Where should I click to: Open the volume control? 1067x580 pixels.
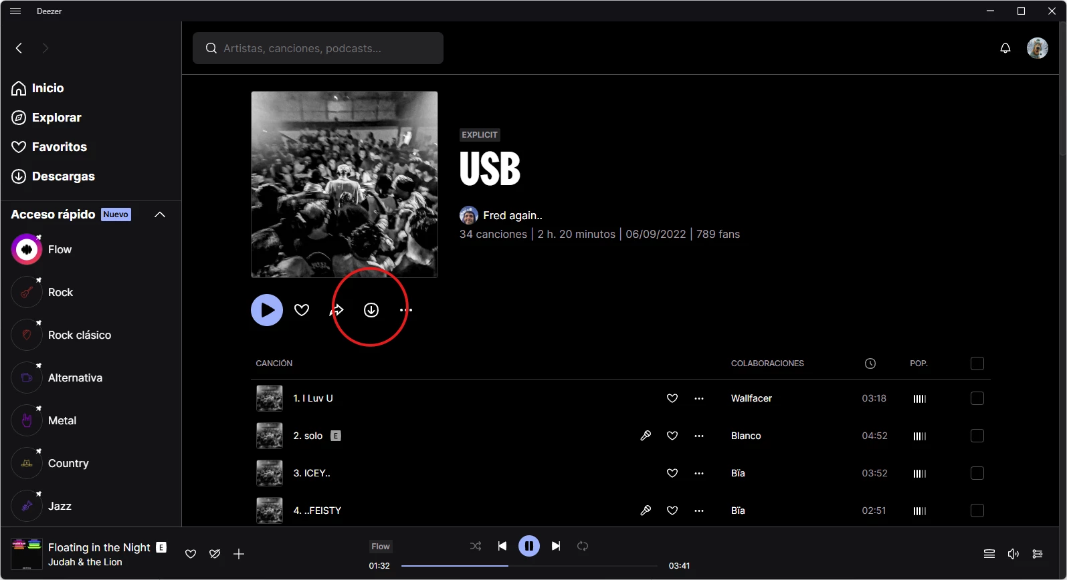[1013, 554]
